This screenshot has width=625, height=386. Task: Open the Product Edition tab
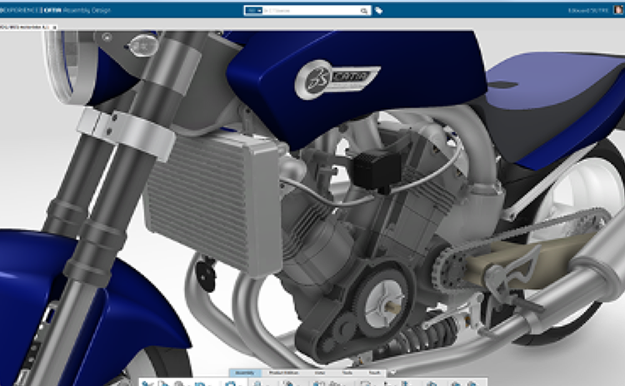[x=281, y=373]
